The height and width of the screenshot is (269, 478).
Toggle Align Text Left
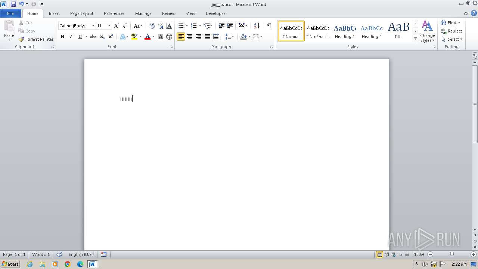(x=181, y=37)
